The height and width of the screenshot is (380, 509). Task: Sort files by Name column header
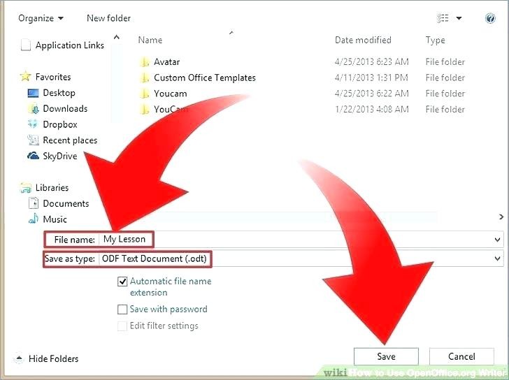150,41
